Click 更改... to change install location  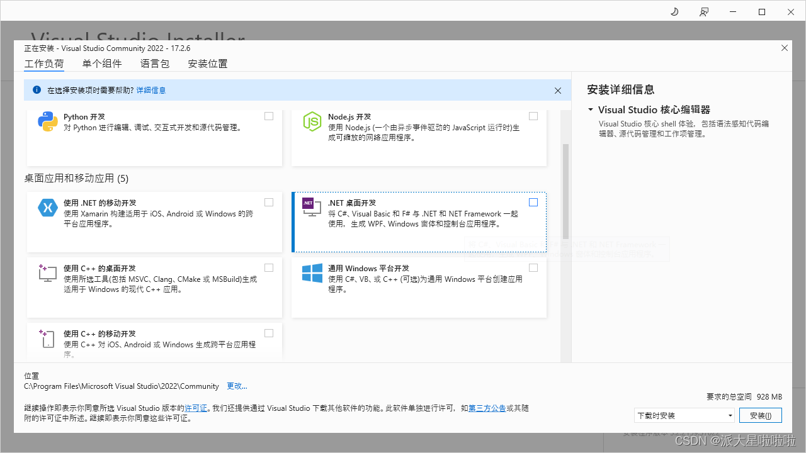tap(237, 386)
